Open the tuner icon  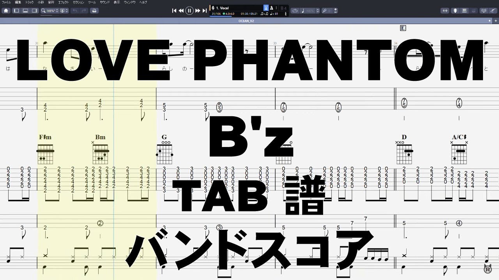484,11
